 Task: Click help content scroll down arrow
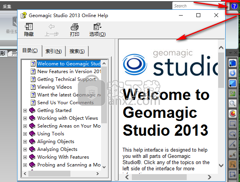(221, 165)
